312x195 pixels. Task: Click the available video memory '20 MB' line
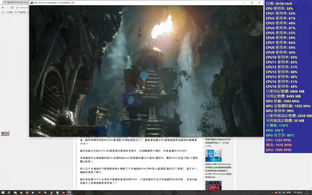coord(285,120)
